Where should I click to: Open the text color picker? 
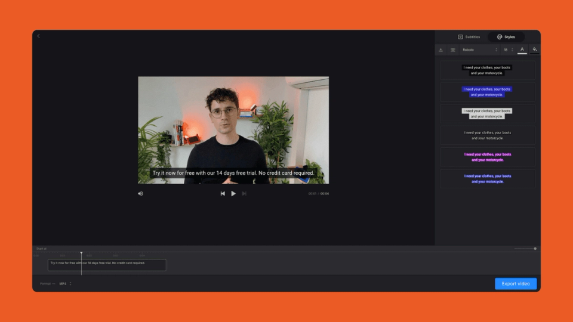(x=522, y=49)
